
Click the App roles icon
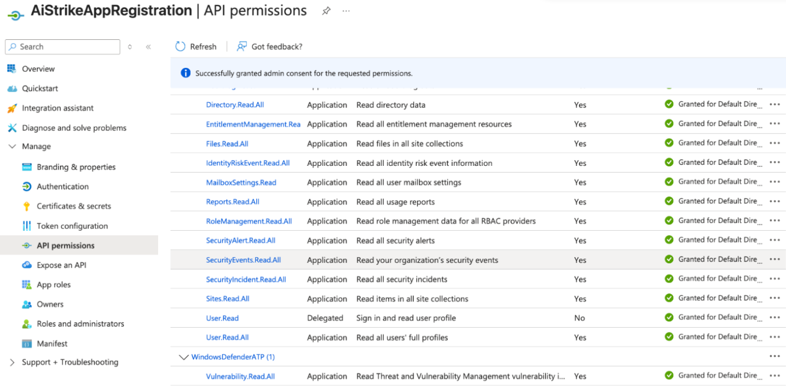[26, 284]
